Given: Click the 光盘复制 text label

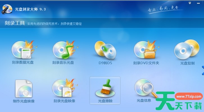Looking at the screenshot, I should coord(187,63).
